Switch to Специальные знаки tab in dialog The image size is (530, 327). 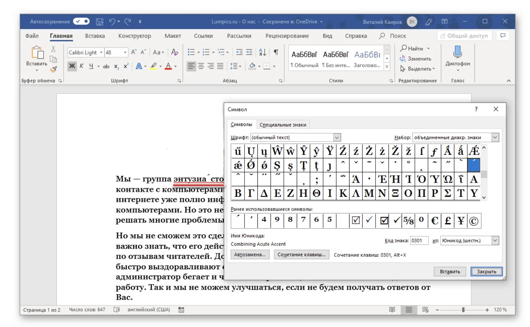283,125
